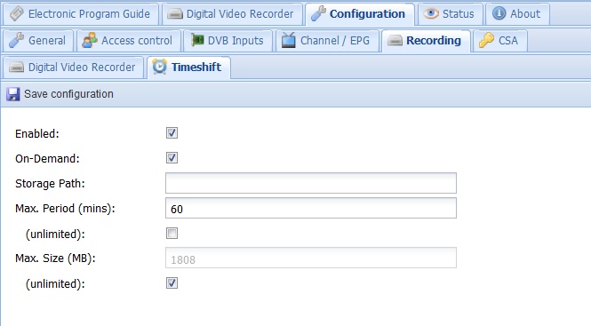Click the key icon on CSA tab
Image resolution: width=591 pixels, height=326 pixels.
point(486,40)
